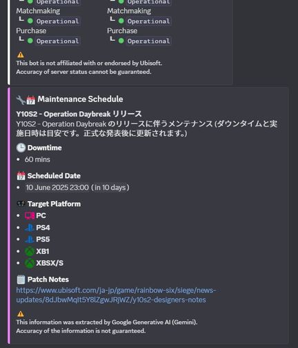The width and height of the screenshot is (298, 348).
Task: Click the Y10S2 - Operation Daybreak heading
Action: point(79,114)
